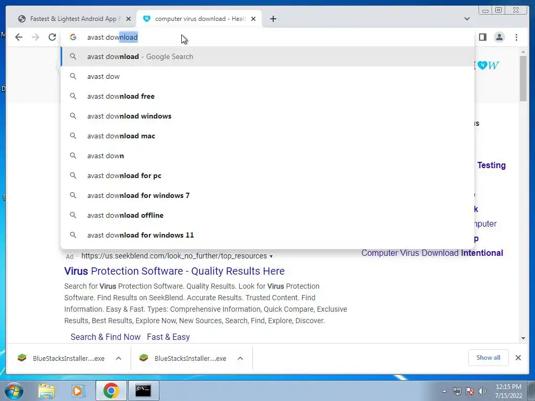Click the Google icon in address bar
Viewport: 535px width, 401px height.
pyautogui.click(x=73, y=37)
